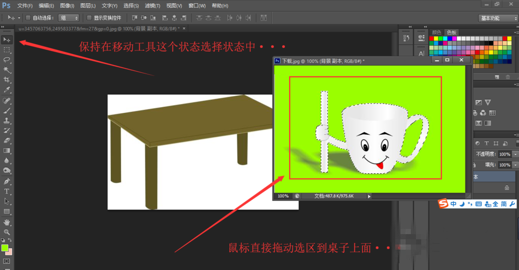This screenshot has width=519, height=270.
Task: Select the Lasso tool
Action: (x=7, y=60)
